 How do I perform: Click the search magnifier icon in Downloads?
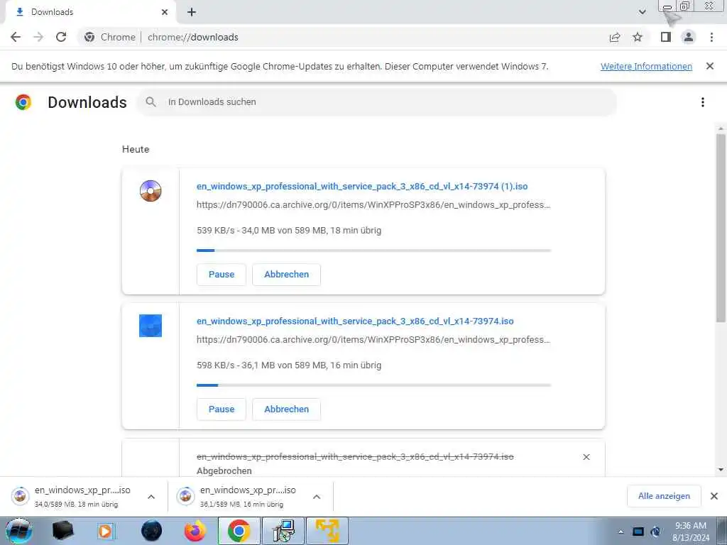tap(151, 102)
